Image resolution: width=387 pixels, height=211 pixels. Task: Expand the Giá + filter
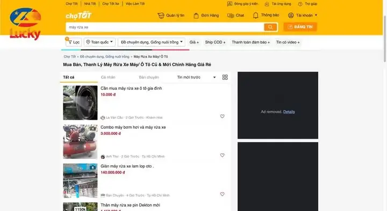click(x=194, y=42)
